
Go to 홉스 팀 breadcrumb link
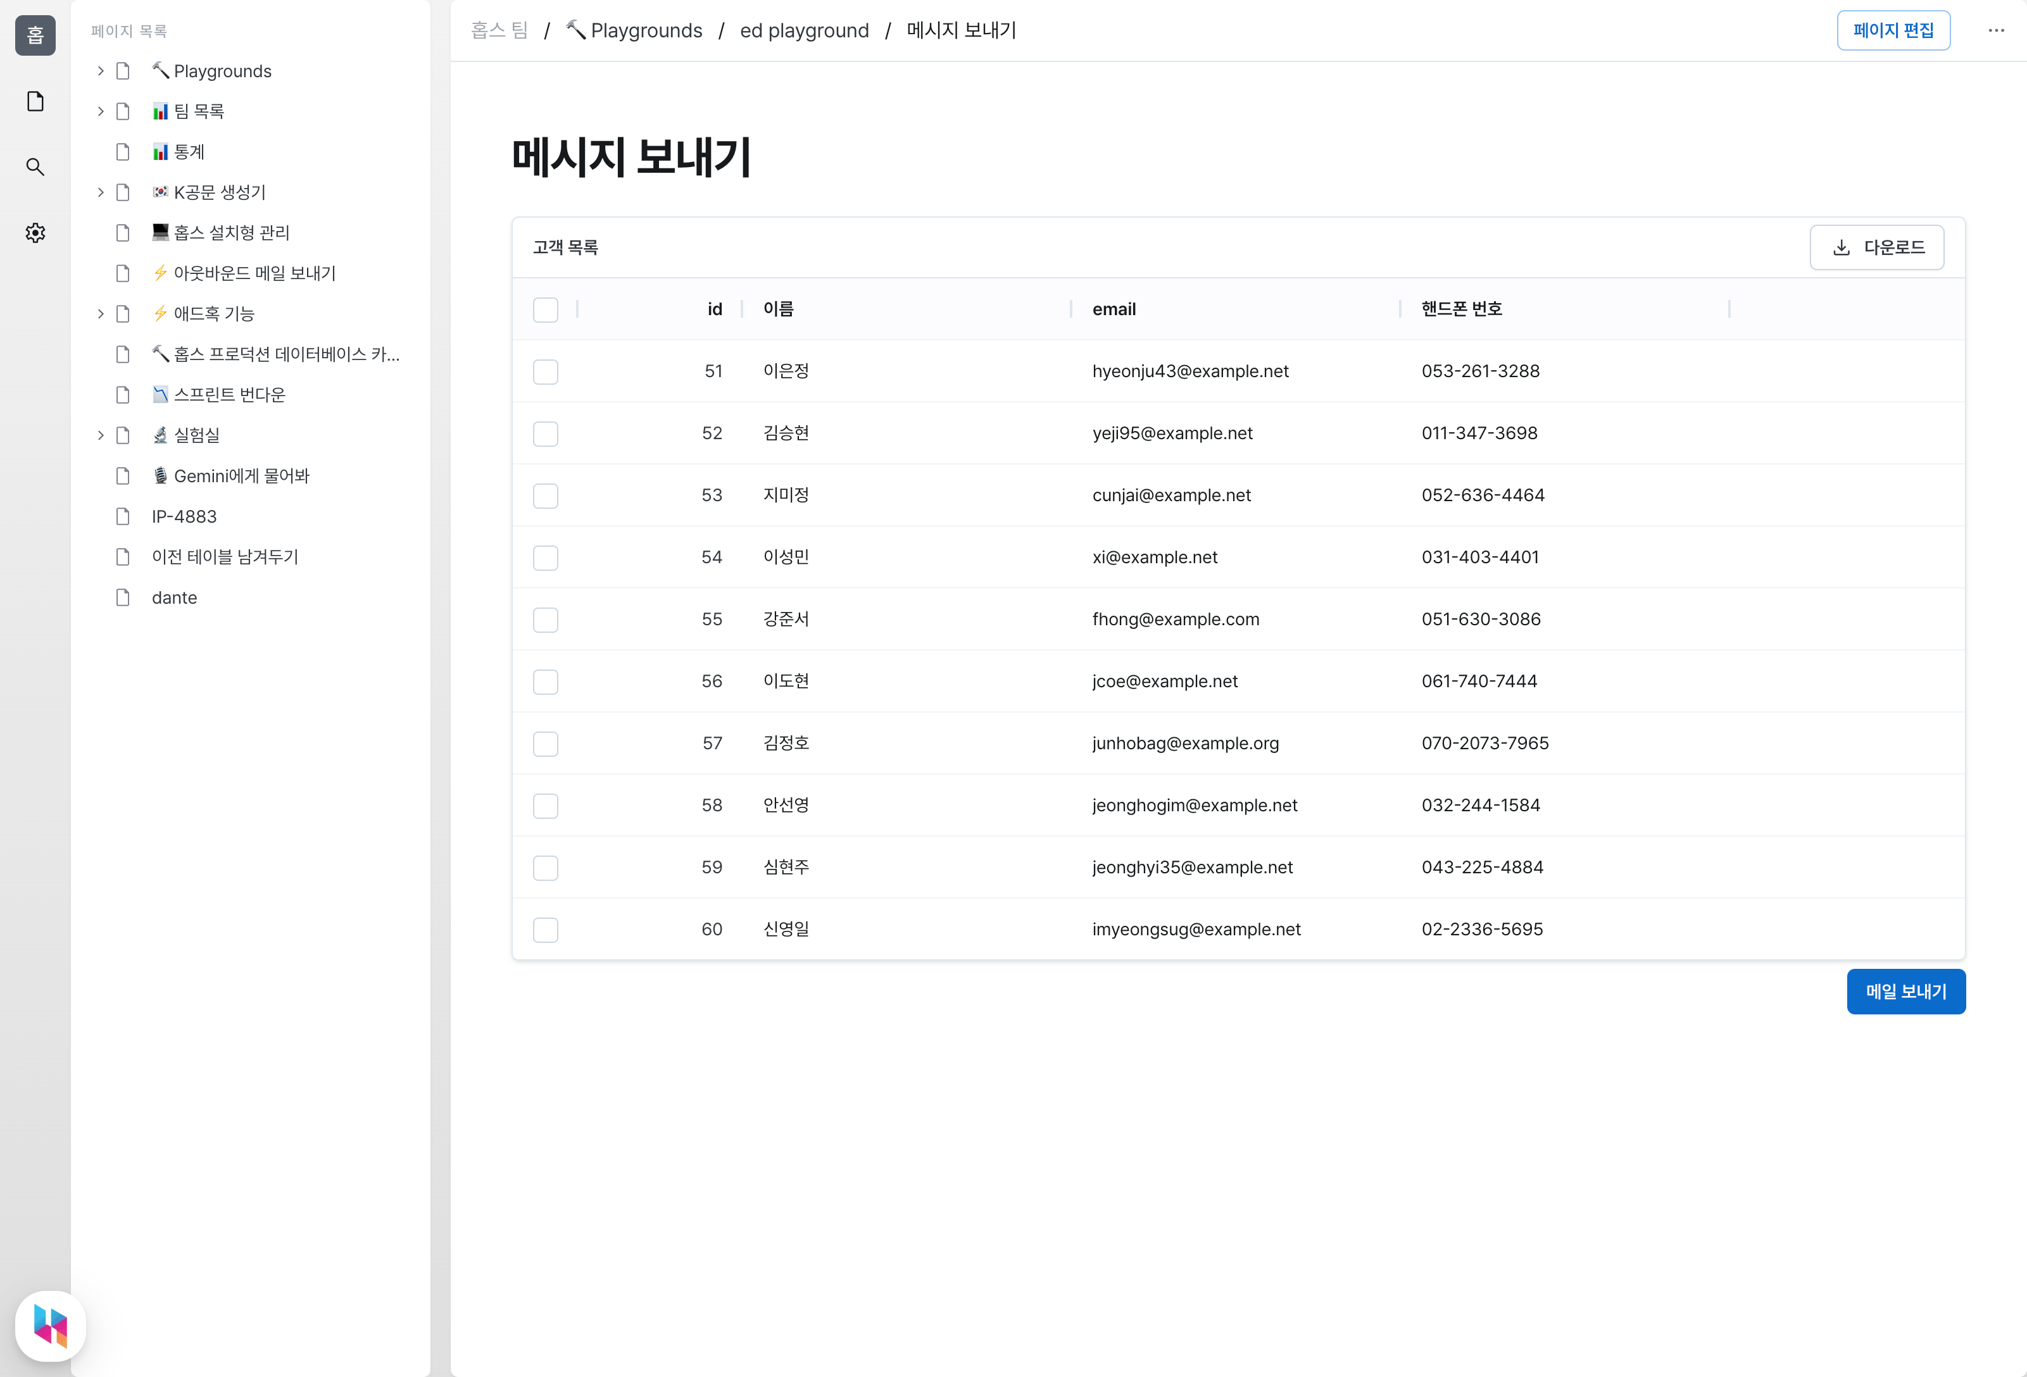pyautogui.click(x=499, y=30)
